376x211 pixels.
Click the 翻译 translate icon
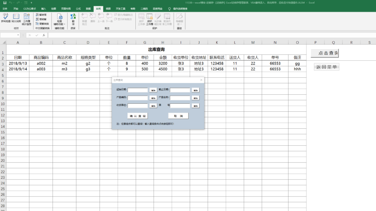pos(73,19)
